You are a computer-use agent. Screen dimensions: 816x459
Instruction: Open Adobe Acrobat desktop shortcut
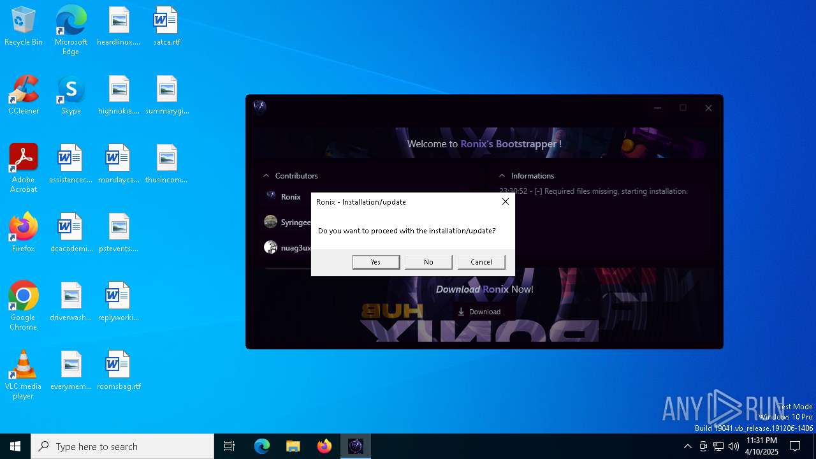coord(24,168)
